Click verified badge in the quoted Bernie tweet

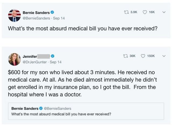[x=41, y=108]
